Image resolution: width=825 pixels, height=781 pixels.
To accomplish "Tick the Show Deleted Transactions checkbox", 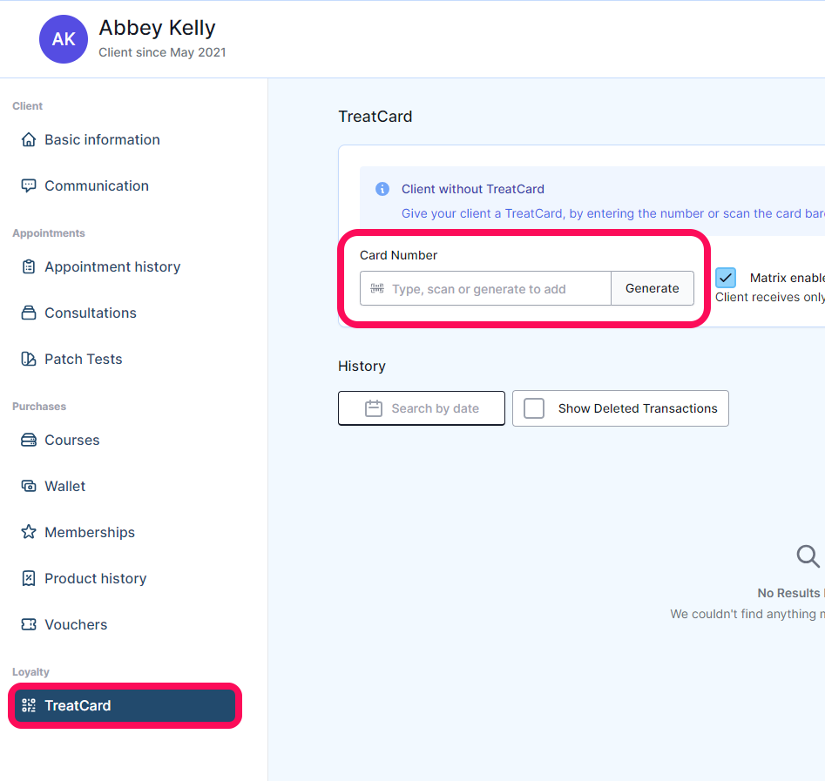I will coord(534,408).
